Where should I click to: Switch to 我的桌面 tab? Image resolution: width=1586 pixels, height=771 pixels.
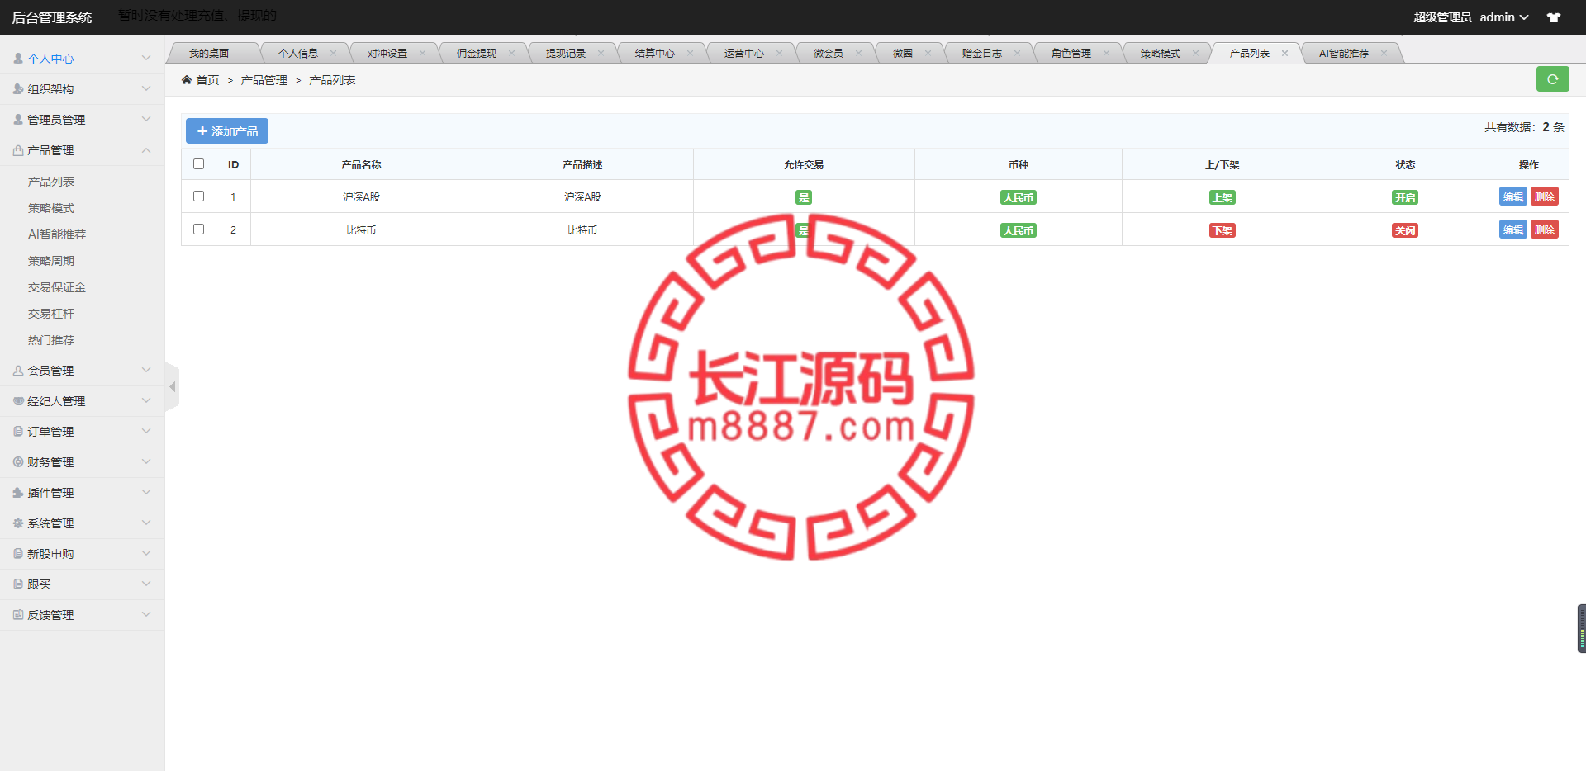(209, 54)
